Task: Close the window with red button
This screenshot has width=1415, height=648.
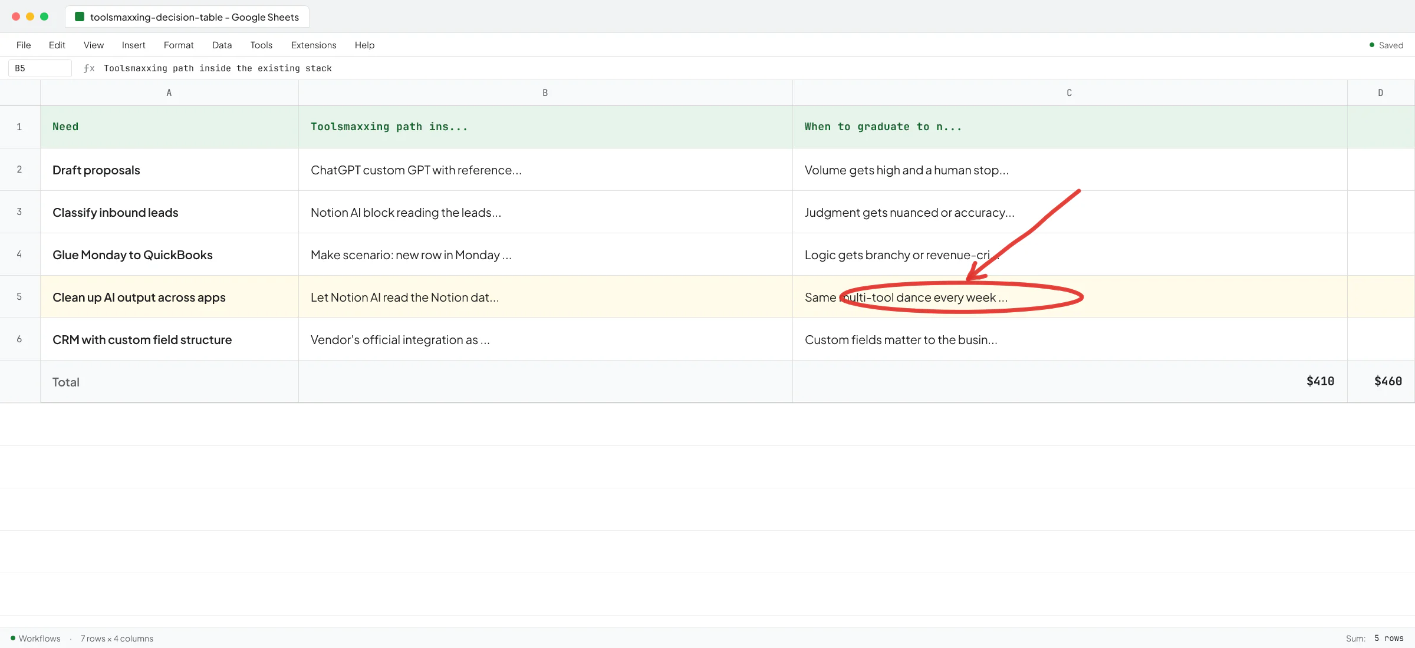Action: coord(16,16)
